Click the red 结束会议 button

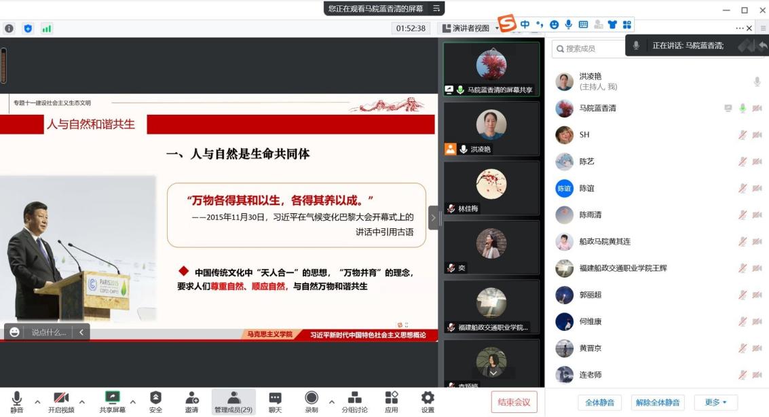tap(514, 402)
